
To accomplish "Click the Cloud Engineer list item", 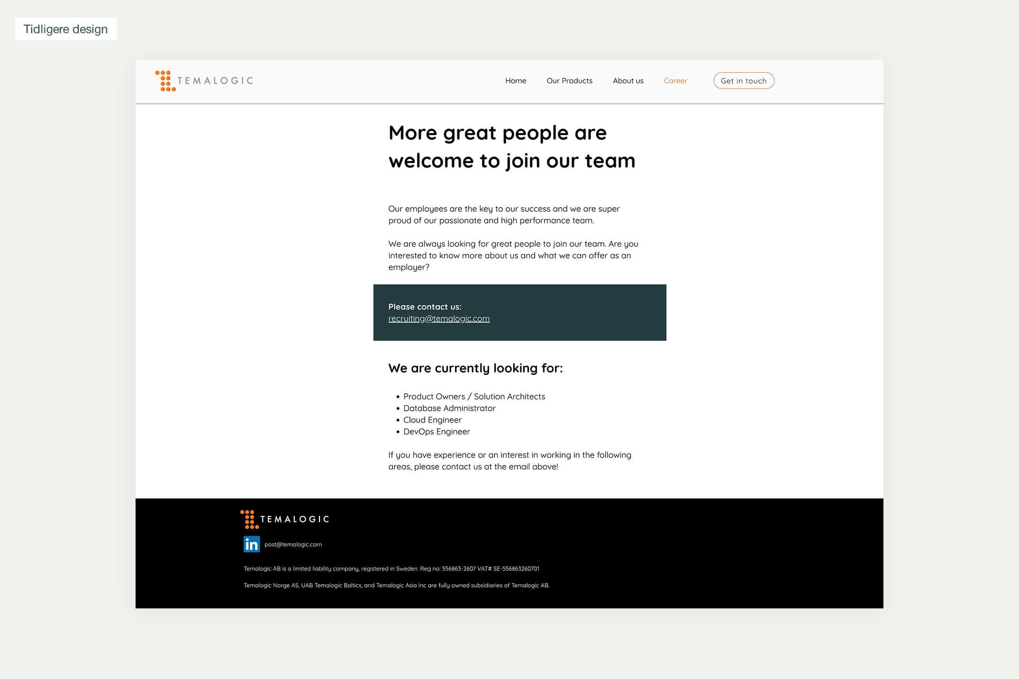I will click(x=432, y=420).
